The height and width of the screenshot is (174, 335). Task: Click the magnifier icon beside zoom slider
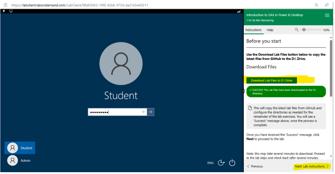coord(297,30)
